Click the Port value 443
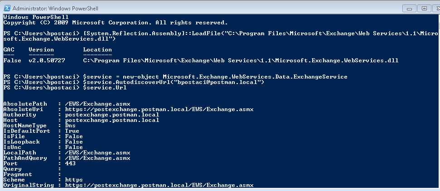 click(x=70, y=163)
